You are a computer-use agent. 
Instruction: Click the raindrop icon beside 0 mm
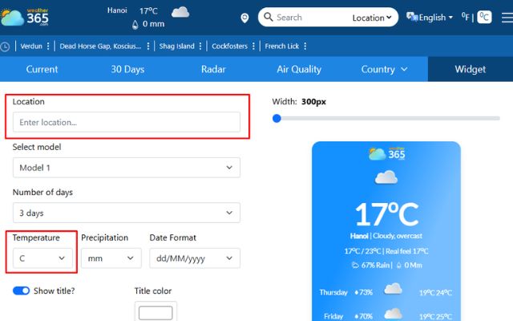(135, 25)
